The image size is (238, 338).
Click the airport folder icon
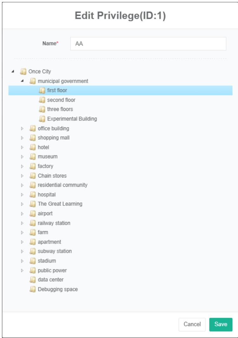click(x=32, y=213)
